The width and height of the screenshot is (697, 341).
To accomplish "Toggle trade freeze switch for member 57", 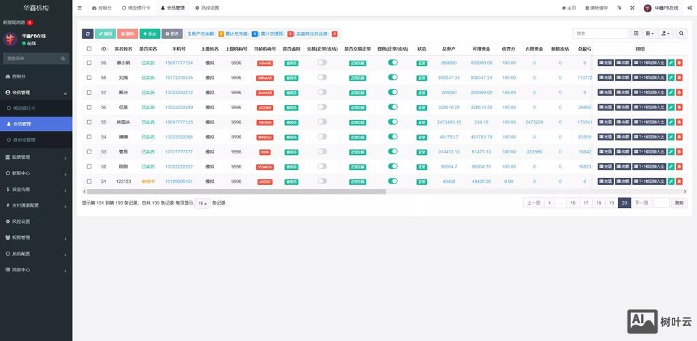I will (x=322, y=92).
